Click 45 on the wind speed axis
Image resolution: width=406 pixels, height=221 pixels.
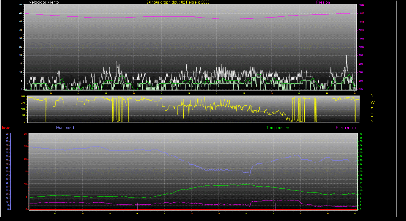tap(21, 13)
